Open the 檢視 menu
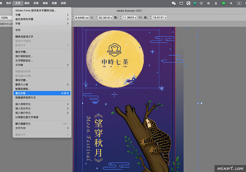The width and height of the screenshot is (246, 172). point(45,3)
